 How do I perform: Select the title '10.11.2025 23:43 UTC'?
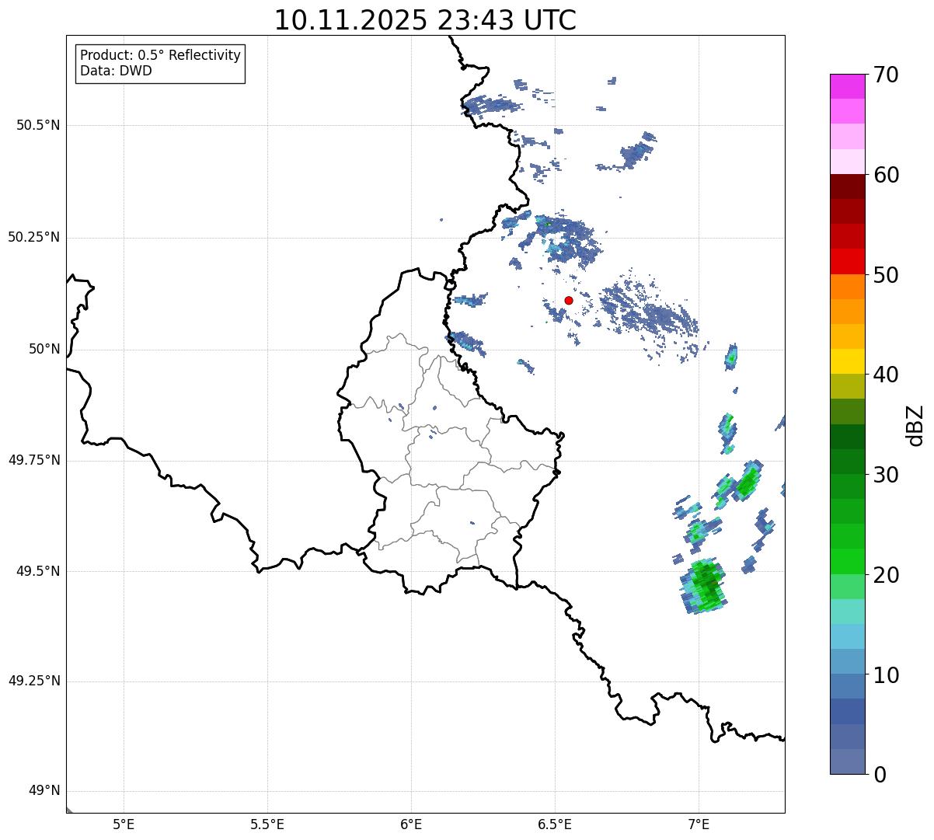[425, 20]
